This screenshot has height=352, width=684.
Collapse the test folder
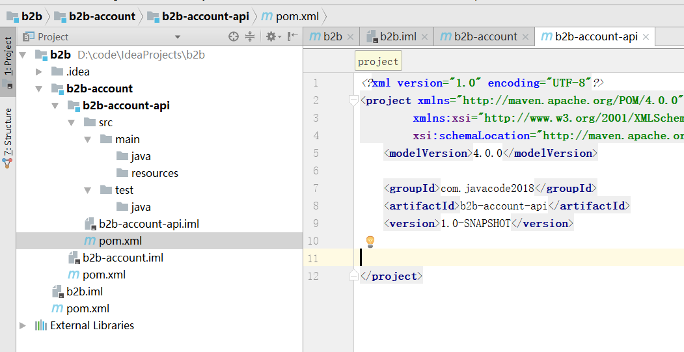tap(88, 191)
